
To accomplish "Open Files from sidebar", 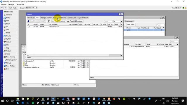I will pos(8,45).
